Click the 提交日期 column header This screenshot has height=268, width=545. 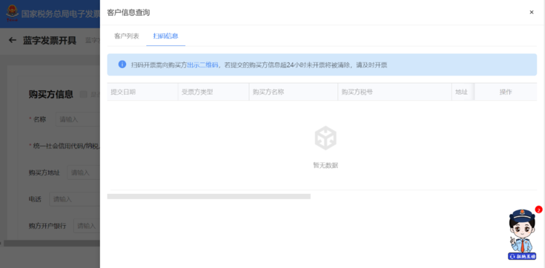pos(123,92)
